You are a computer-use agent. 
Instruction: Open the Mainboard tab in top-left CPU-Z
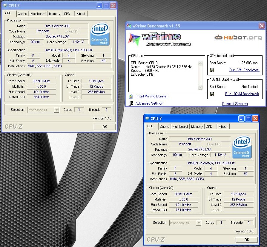coord(38,14)
